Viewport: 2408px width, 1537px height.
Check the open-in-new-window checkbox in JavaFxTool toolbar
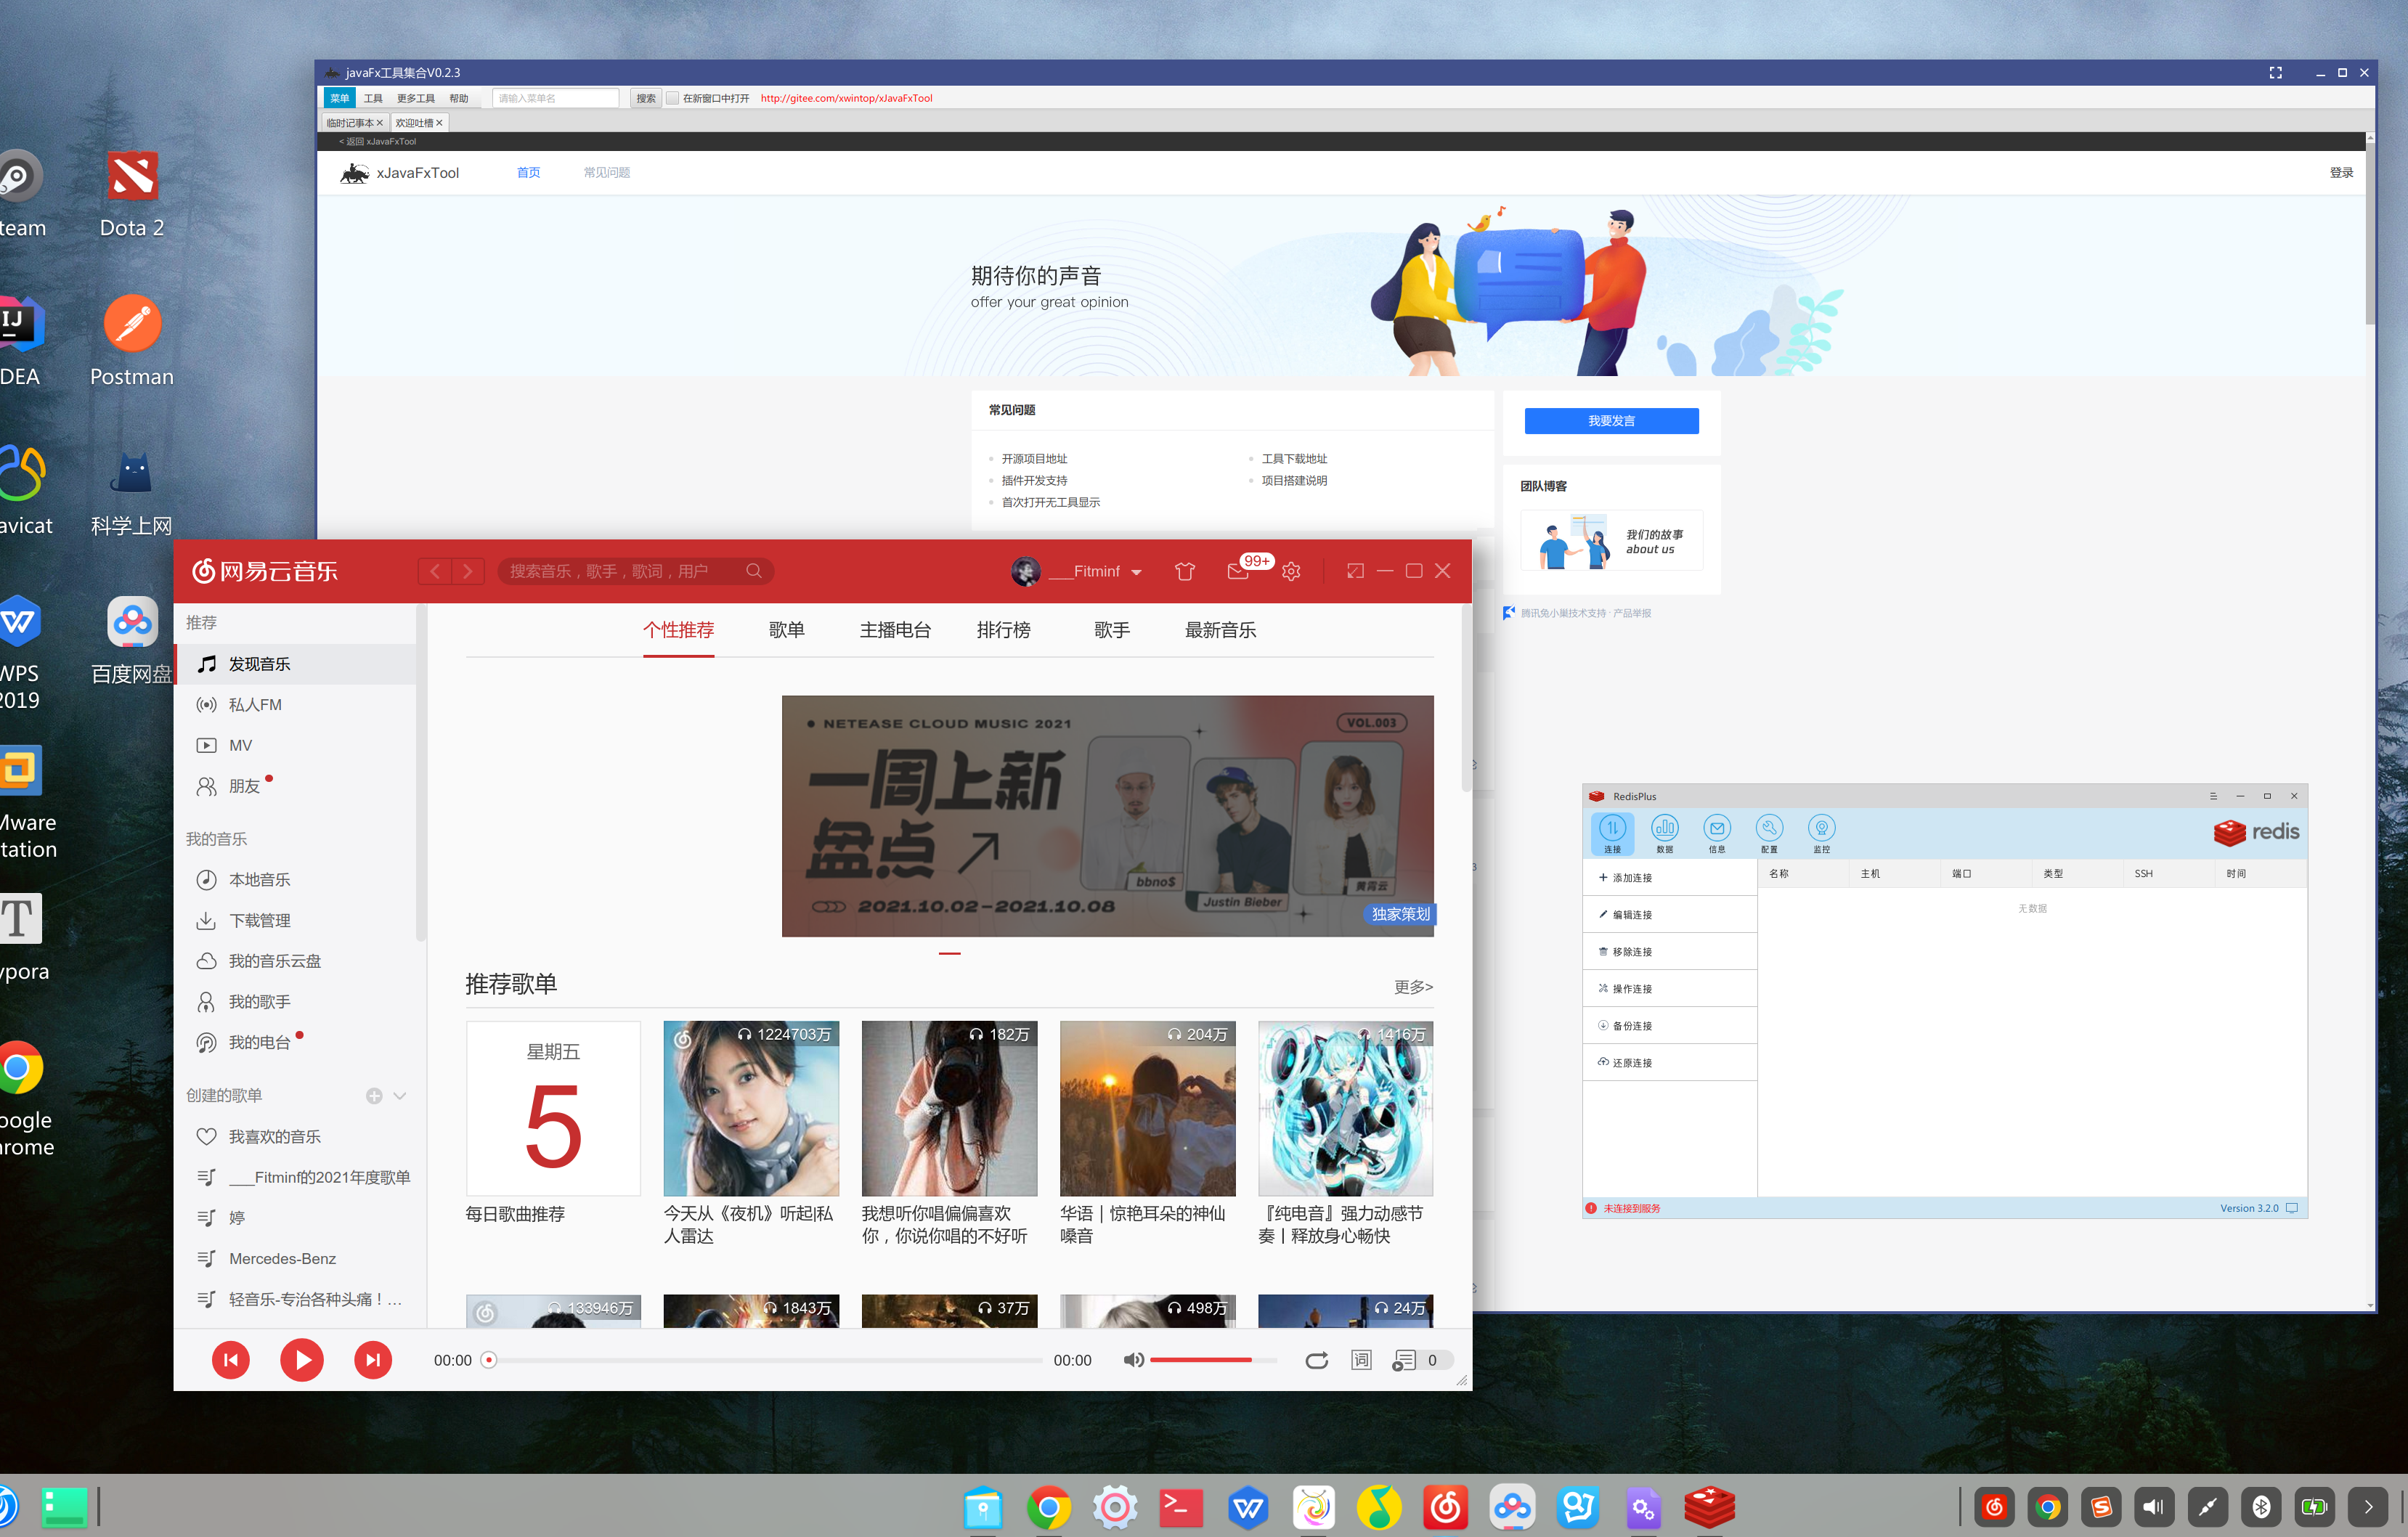coord(673,98)
